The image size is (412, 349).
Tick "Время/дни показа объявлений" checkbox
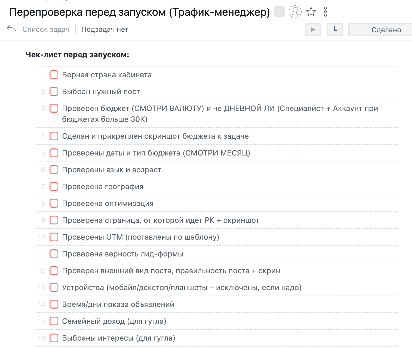pyautogui.click(x=54, y=304)
